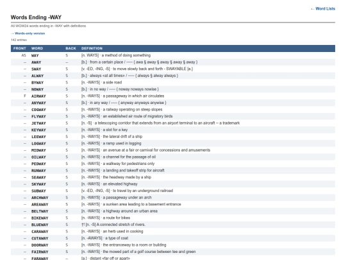Click the front hook 'AS' beside WAY
The width and height of the screenshot is (346, 260).
24,55
